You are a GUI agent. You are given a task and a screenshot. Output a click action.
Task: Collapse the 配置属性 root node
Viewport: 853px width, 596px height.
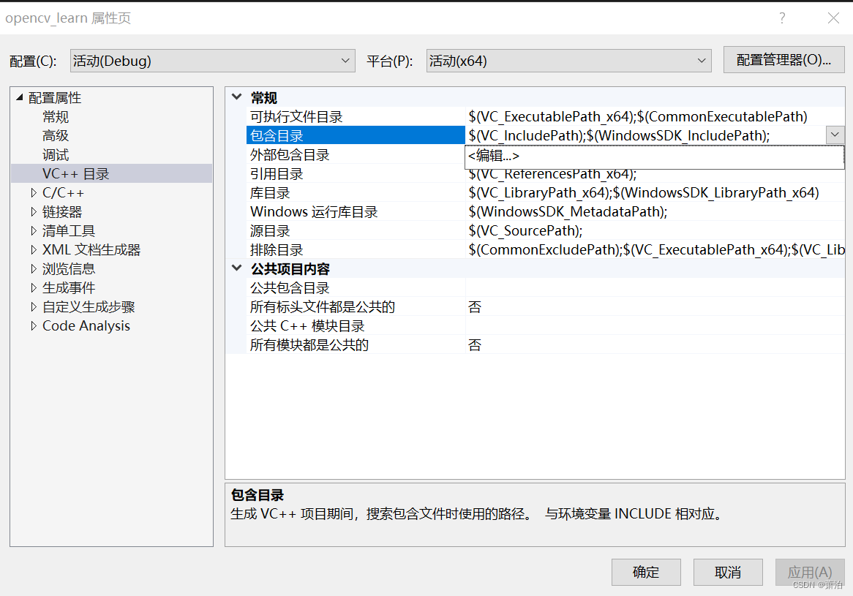coord(18,97)
